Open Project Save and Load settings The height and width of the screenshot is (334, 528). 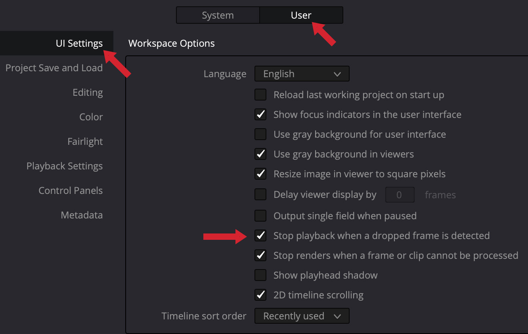coord(54,68)
